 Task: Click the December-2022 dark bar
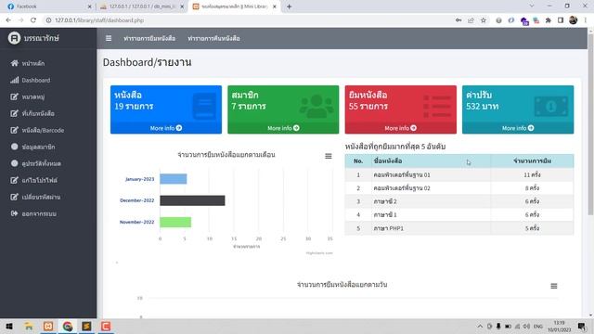click(x=192, y=200)
